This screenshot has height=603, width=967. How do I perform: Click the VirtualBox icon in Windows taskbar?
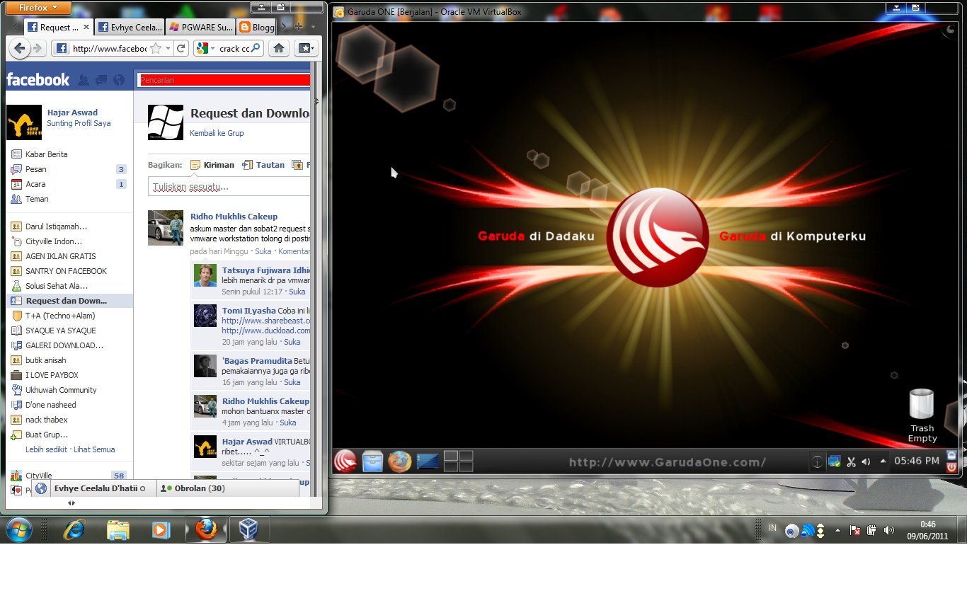pyautogui.click(x=249, y=529)
